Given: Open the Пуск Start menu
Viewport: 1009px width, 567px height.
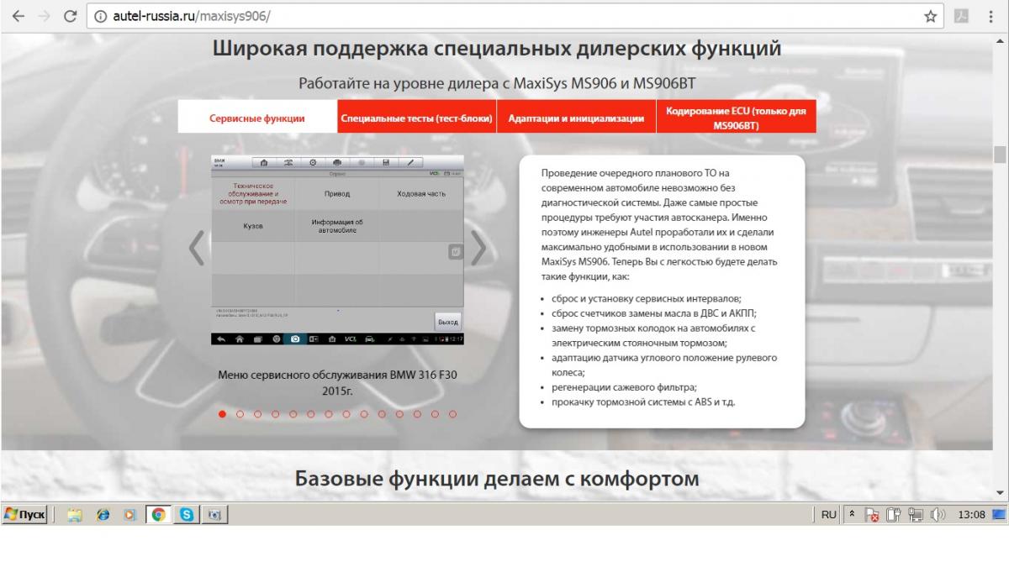Looking at the screenshot, I should (x=24, y=514).
